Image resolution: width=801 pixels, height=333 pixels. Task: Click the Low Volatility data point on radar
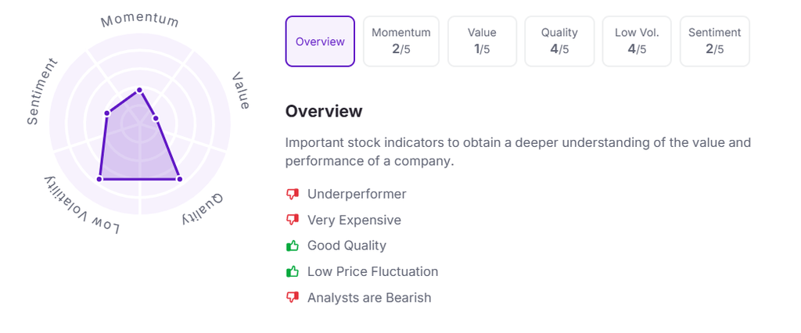99,179
